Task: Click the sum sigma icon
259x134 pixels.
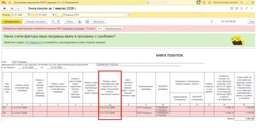Action: click(x=212, y=22)
